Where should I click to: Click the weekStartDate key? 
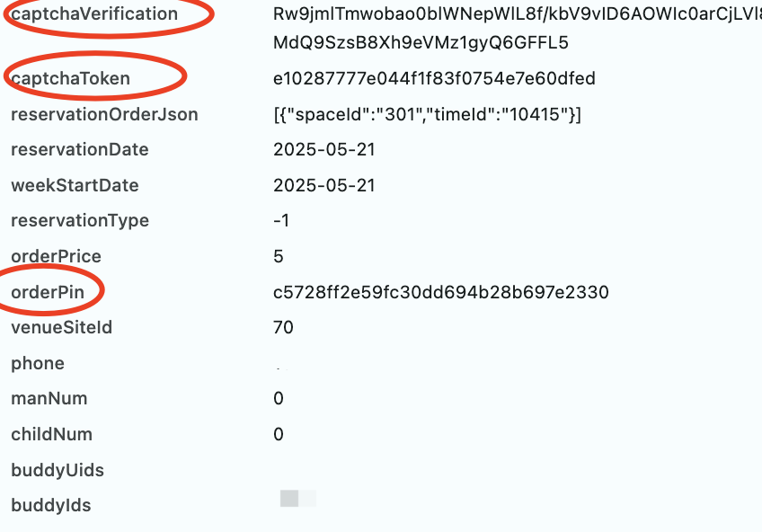(75, 185)
